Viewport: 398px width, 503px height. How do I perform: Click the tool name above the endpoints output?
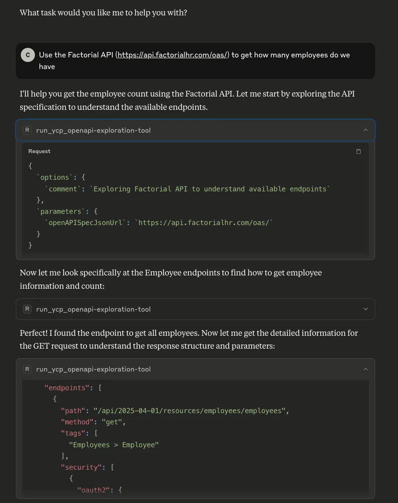(x=93, y=369)
